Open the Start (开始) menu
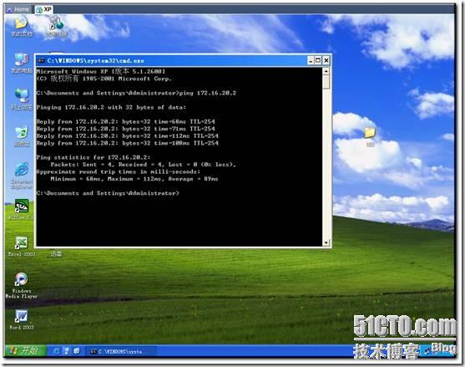Viewport: 465px width, 367px height. 25,351
